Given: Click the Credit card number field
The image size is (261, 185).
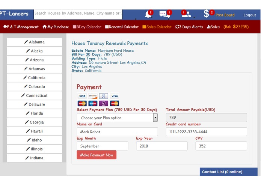Looking at the screenshot, I should [206, 132].
